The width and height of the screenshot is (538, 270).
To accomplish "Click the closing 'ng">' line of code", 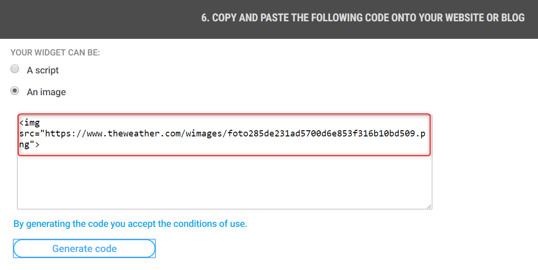I will (29, 145).
